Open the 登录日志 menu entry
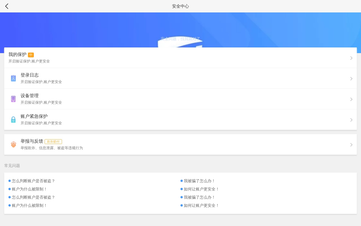 click(30, 75)
